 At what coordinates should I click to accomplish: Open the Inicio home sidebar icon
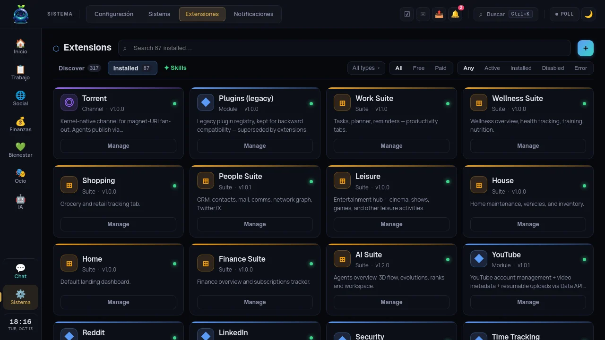click(x=20, y=46)
